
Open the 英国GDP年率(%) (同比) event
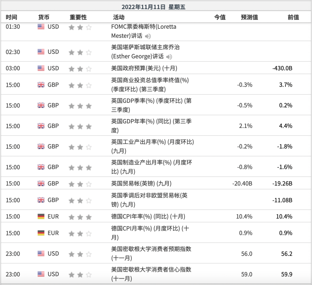[151, 126]
